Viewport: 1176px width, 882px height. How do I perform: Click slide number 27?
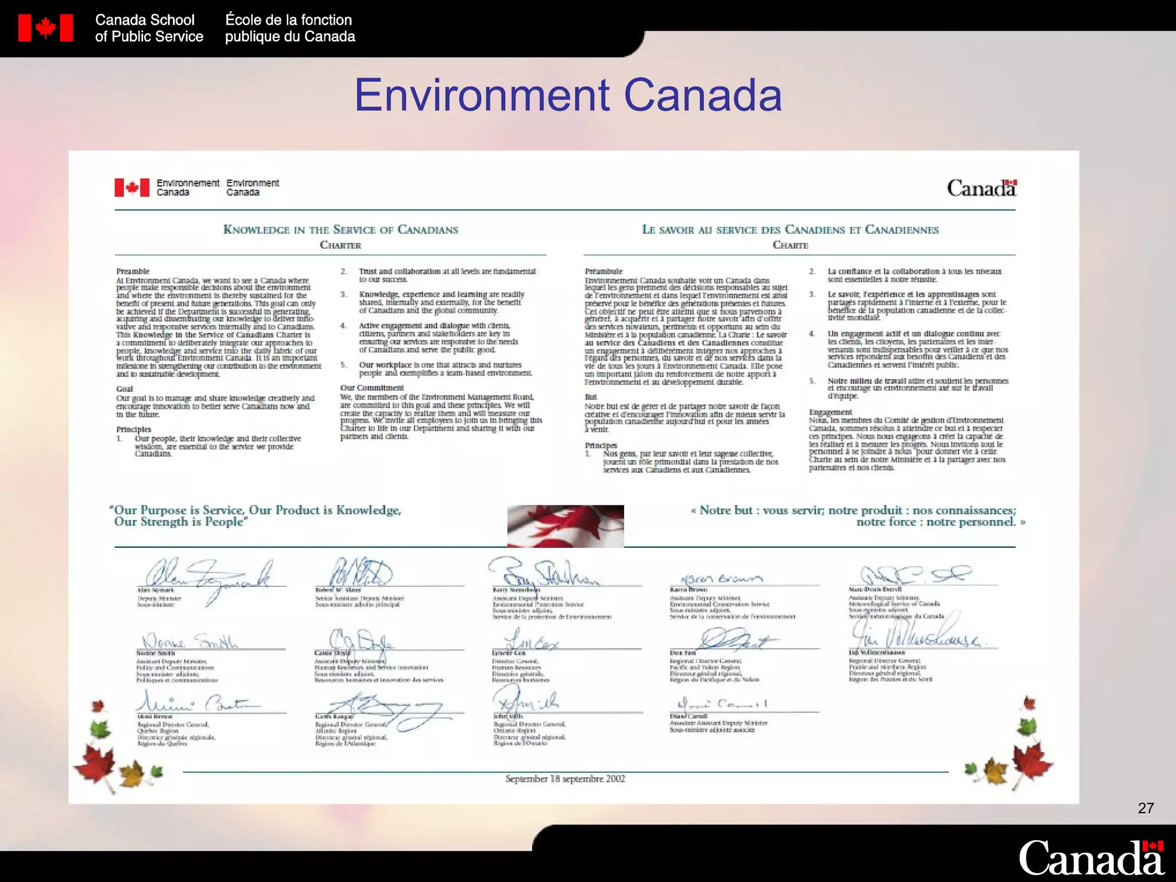pyautogui.click(x=1146, y=808)
